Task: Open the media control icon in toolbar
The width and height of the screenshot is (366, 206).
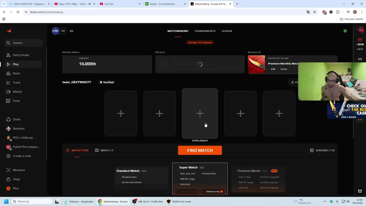Action: coord(348,12)
